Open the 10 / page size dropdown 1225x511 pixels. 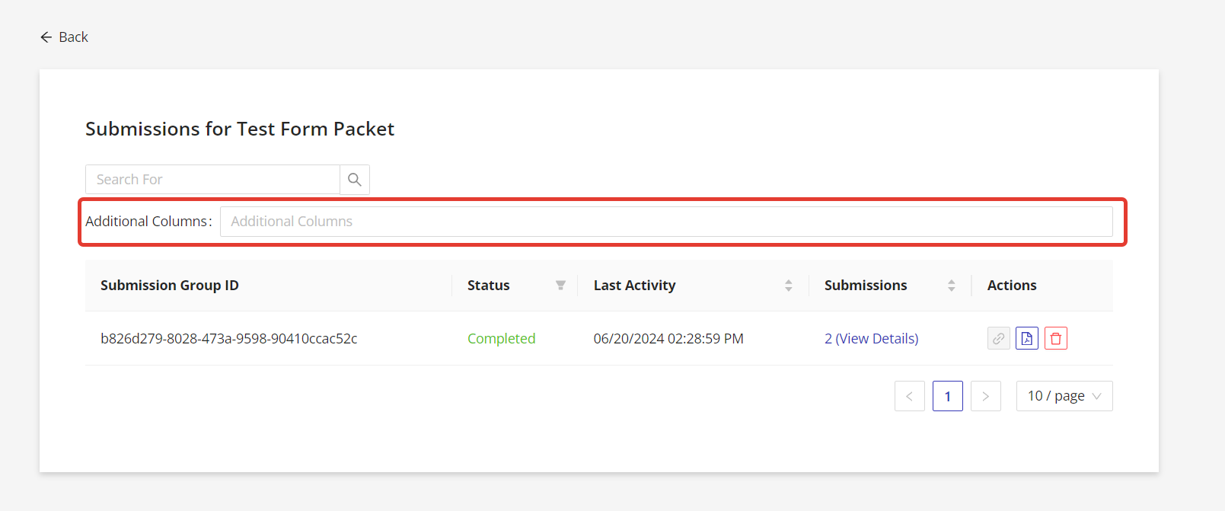tap(1064, 396)
